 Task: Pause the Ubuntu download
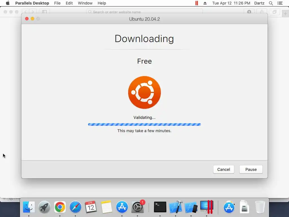tap(251, 170)
